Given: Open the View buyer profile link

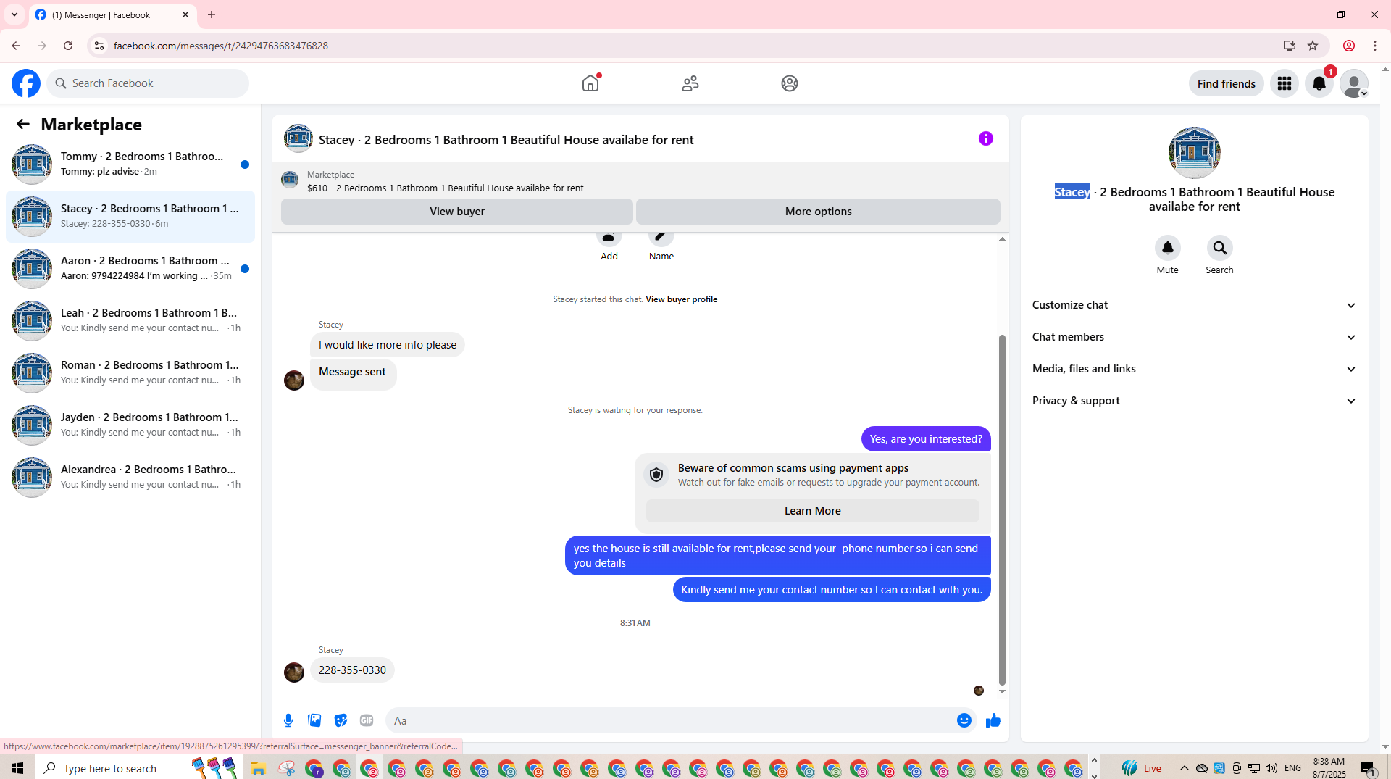Looking at the screenshot, I should pyautogui.click(x=681, y=299).
